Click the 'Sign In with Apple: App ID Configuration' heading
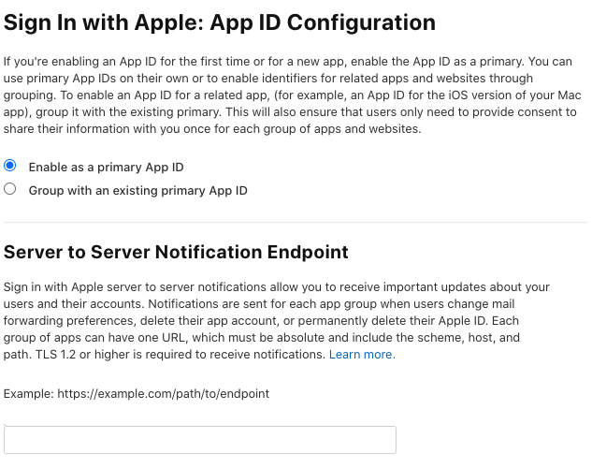The image size is (592, 468). (220, 22)
